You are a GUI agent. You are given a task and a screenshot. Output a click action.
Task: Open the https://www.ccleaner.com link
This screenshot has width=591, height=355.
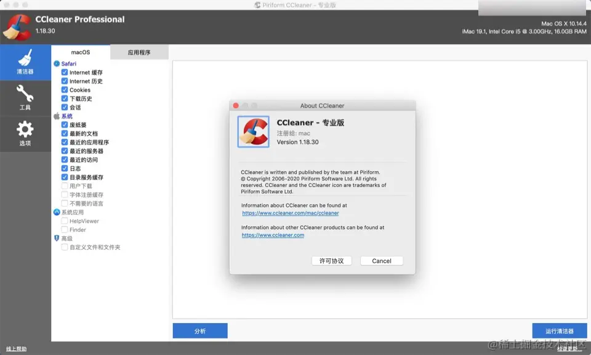click(273, 235)
